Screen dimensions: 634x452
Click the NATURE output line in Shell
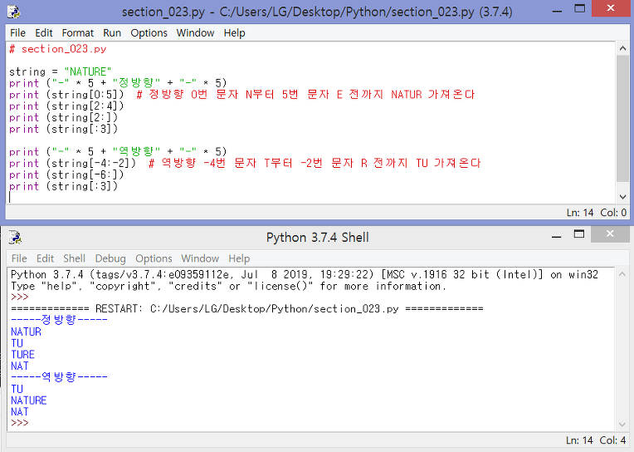tap(29, 400)
